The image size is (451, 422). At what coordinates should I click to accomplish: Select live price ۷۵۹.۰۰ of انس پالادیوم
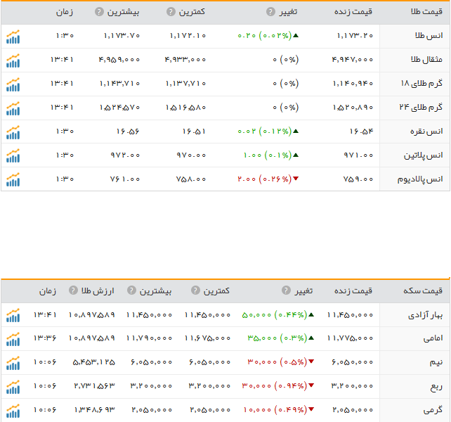point(358,179)
